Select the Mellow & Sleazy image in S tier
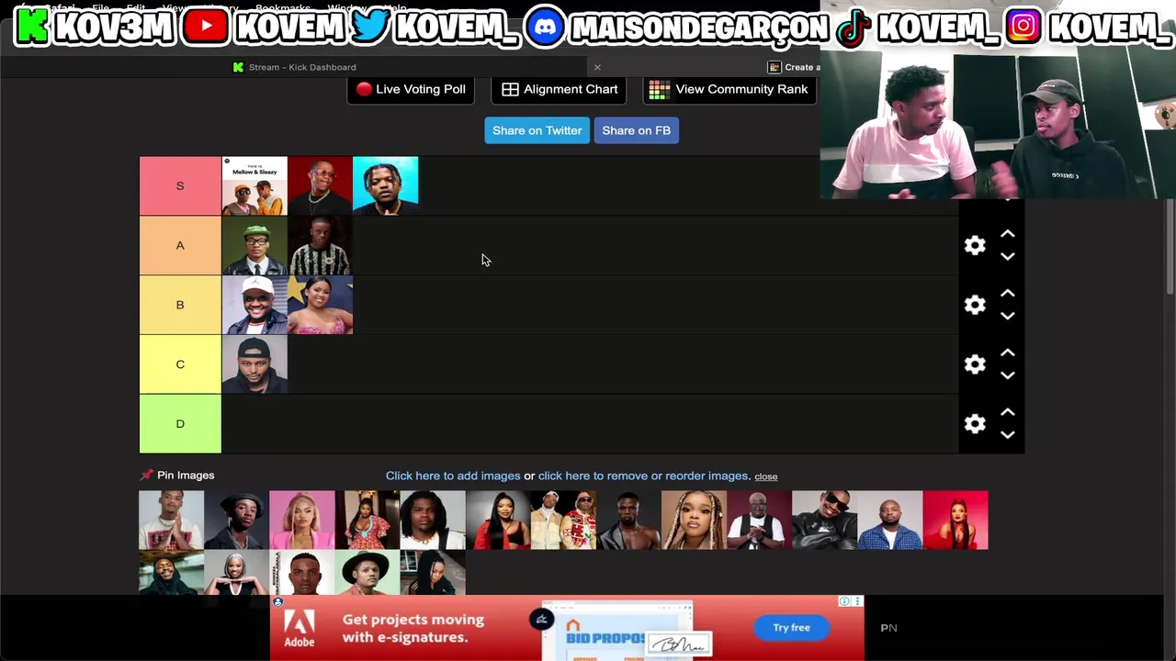 point(254,186)
